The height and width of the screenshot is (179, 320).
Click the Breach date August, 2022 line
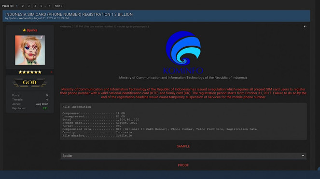click(100, 123)
